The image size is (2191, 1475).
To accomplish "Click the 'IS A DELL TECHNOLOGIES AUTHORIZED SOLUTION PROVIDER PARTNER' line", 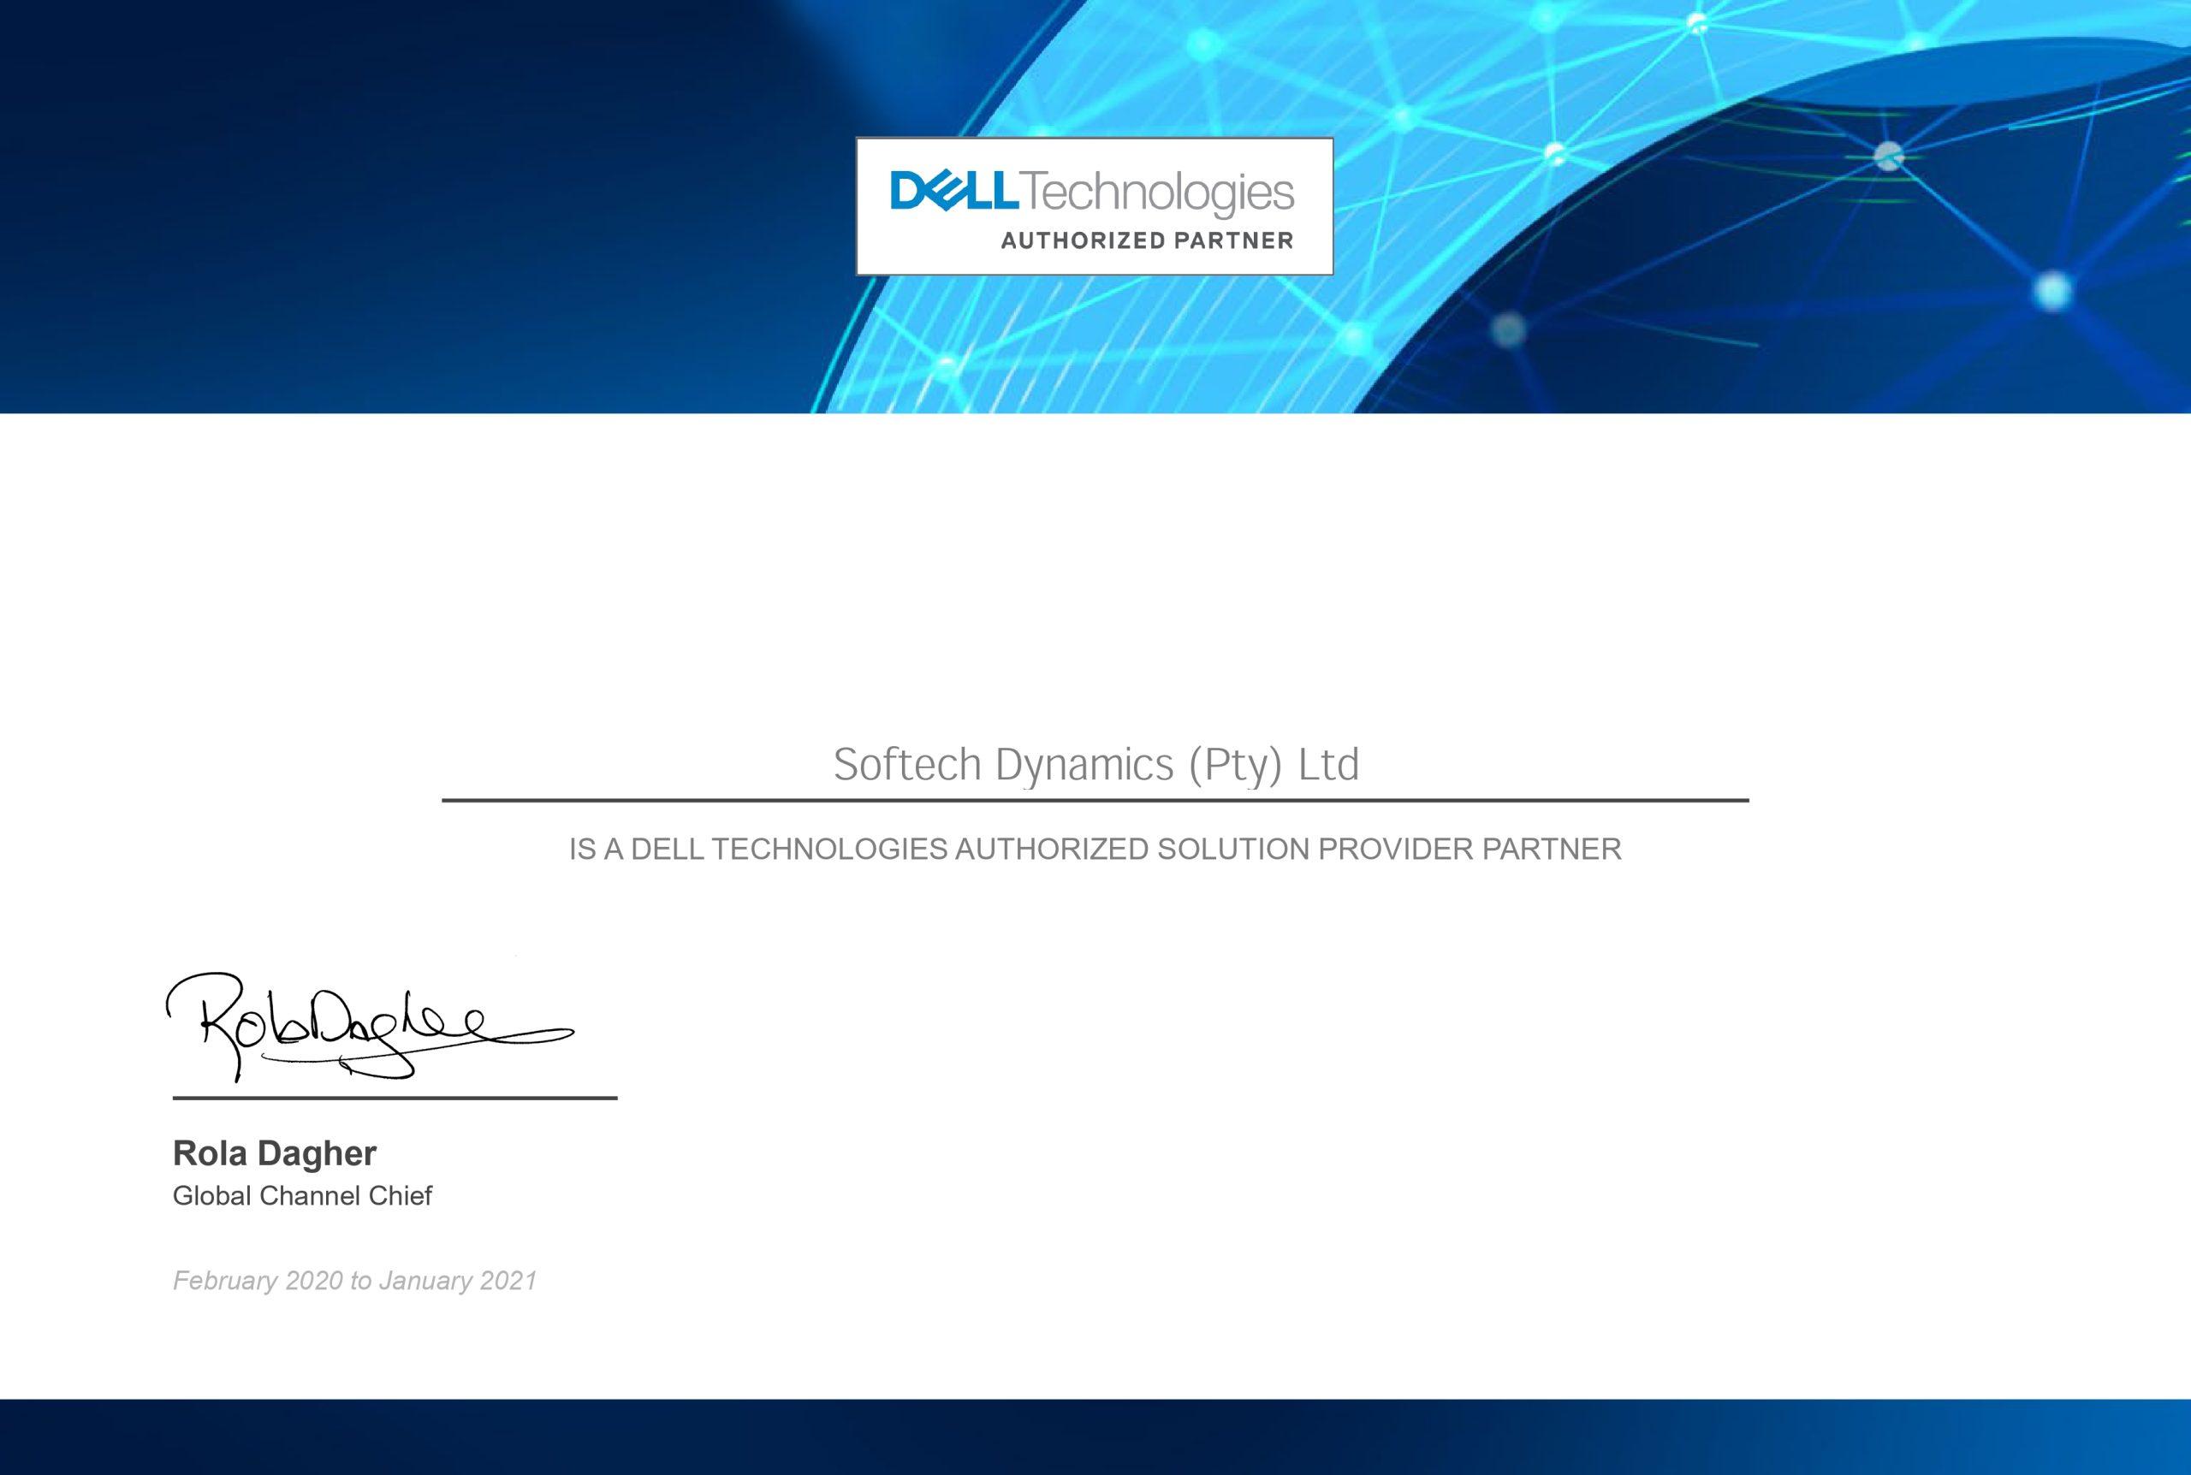I will point(1095,850).
